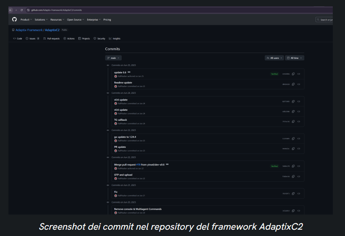The height and width of the screenshot is (236, 345).
Task: Expand the Product menu in GitHub header
Action: point(26,20)
